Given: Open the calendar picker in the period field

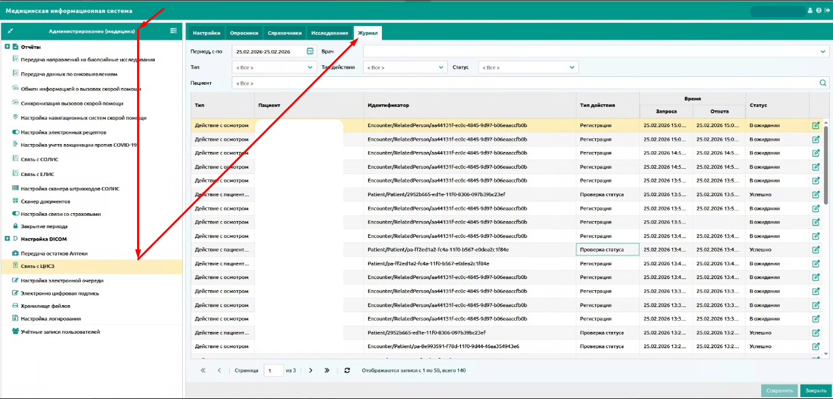Looking at the screenshot, I should tap(309, 51).
